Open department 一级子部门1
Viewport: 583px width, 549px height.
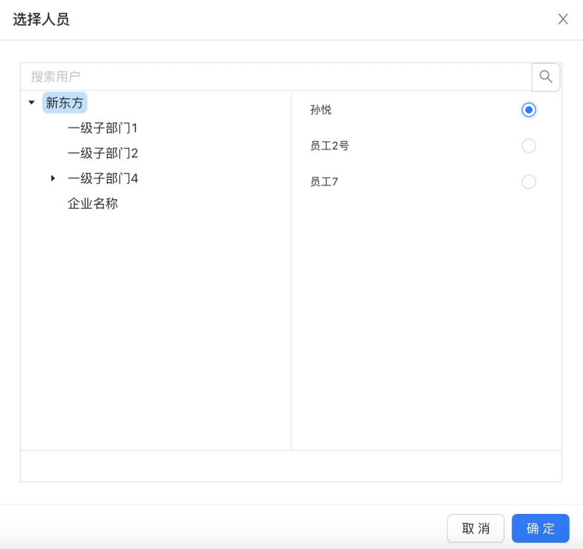coord(103,128)
